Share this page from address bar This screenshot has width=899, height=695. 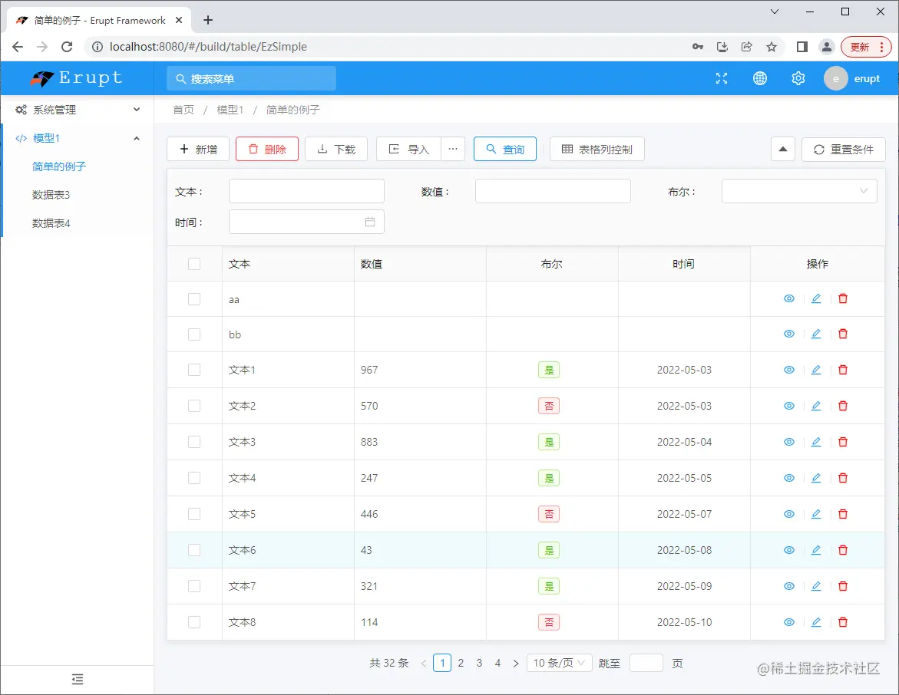(746, 47)
